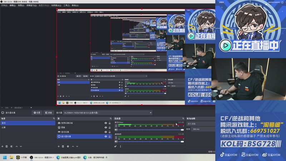Open options menu for 麦克风/Aux channel
The width and height of the screenshot is (286, 161).
[116, 126]
